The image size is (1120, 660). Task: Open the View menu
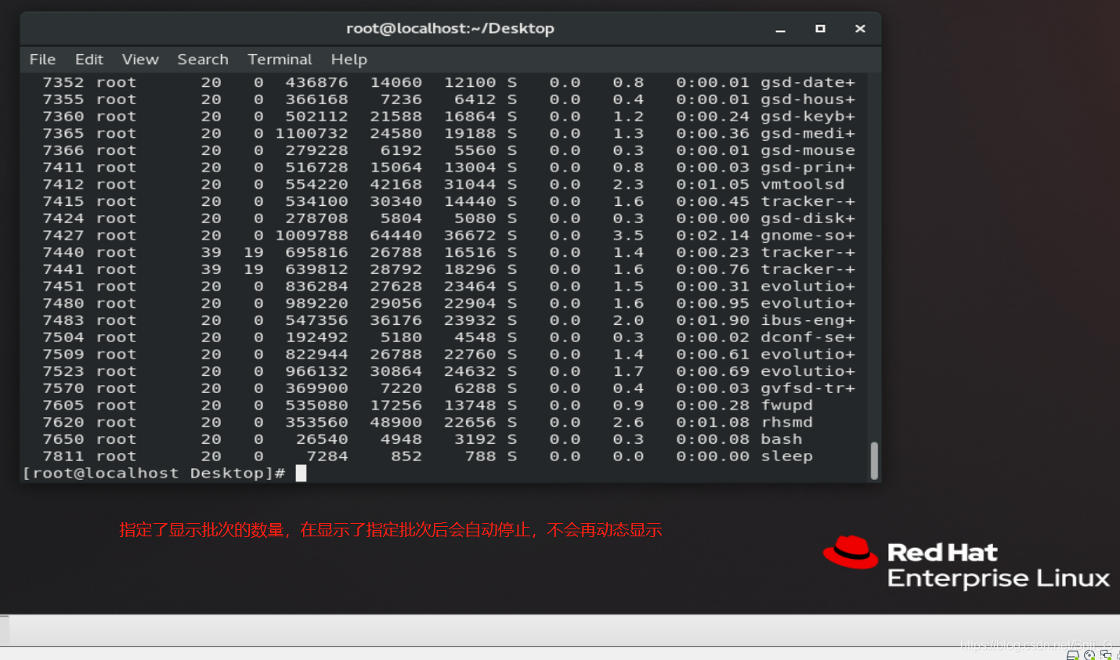coord(140,60)
